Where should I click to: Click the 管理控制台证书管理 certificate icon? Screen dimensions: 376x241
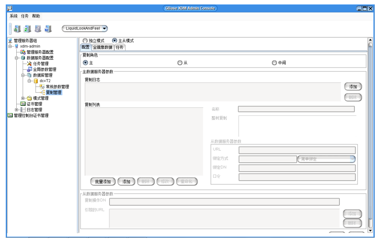pos(10,115)
